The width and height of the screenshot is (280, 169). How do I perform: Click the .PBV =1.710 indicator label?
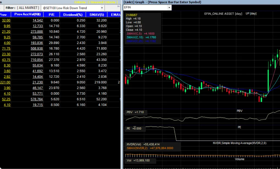tap(135, 112)
